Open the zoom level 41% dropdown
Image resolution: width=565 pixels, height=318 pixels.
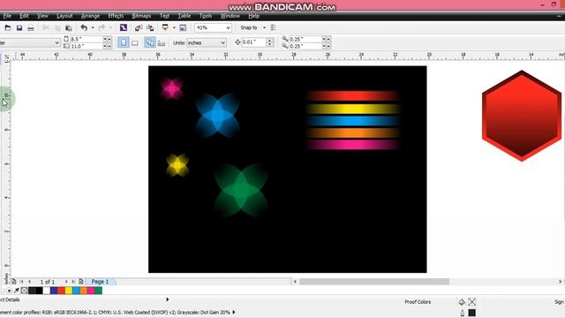[228, 27]
